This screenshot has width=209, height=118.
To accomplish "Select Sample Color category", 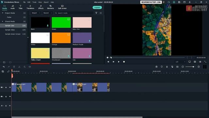I will pos(13,26).
